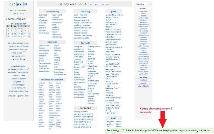Open privacy policy link
The height and width of the screenshot is (134, 214).
[18, 56]
